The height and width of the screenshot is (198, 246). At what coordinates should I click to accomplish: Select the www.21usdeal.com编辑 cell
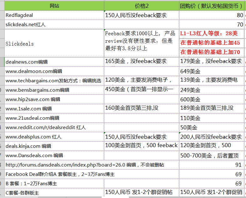coord(54,118)
